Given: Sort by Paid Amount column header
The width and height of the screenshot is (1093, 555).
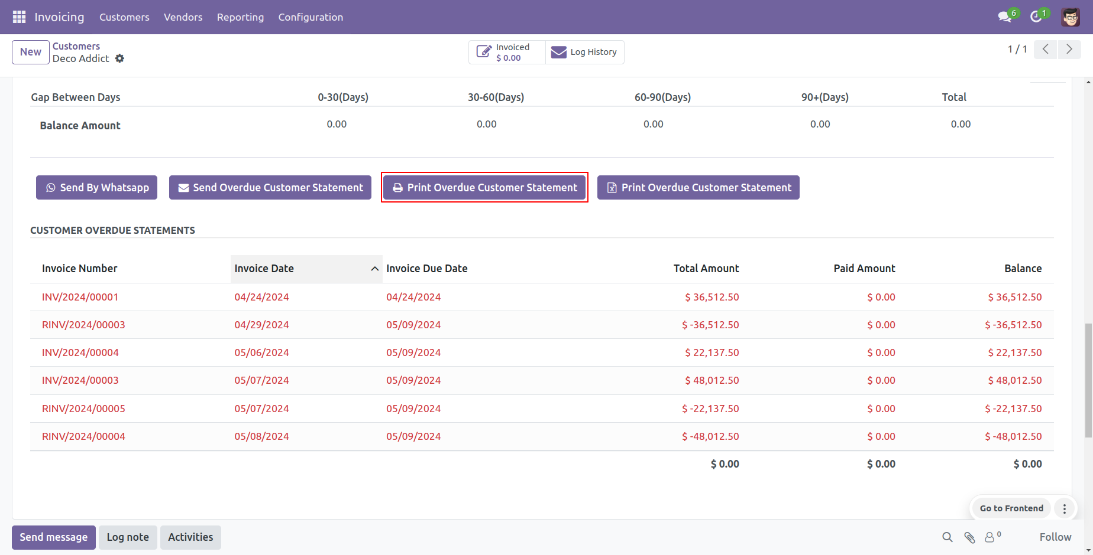Looking at the screenshot, I should click(x=864, y=269).
